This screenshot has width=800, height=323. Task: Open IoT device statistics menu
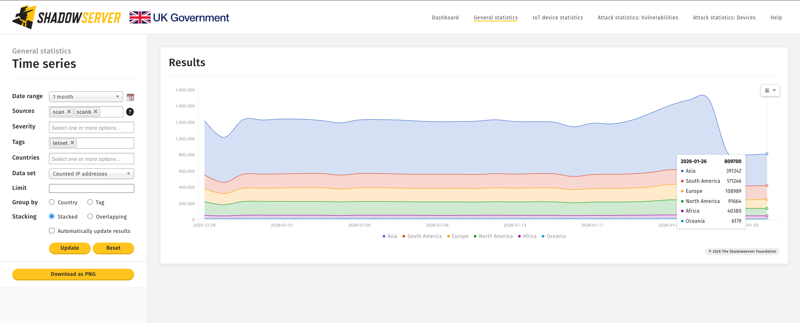click(558, 18)
